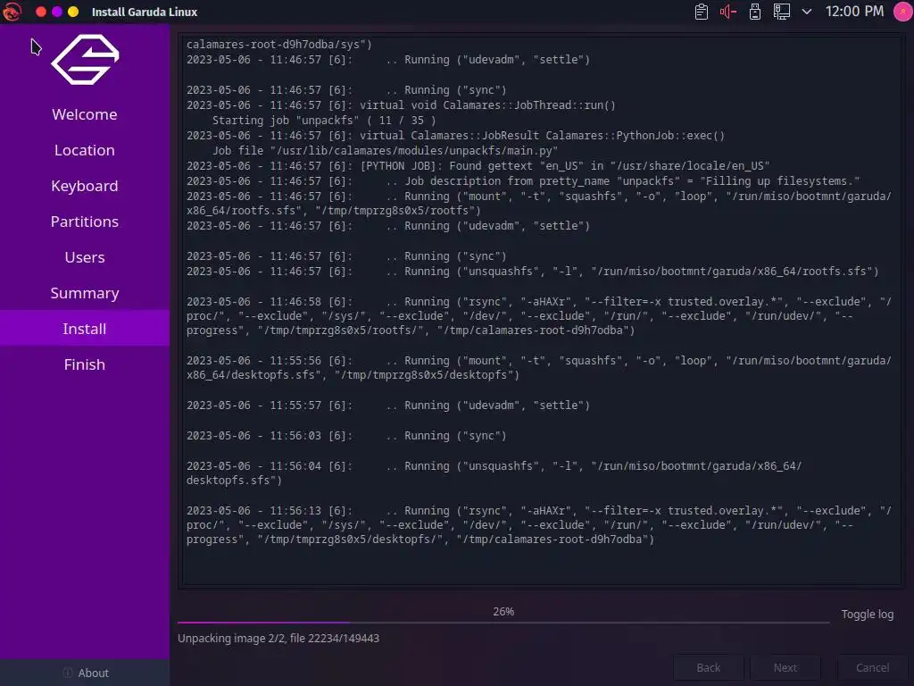Select the Location step in sidebar
Screen dimensions: 914x686
click(x=85, y=150)
